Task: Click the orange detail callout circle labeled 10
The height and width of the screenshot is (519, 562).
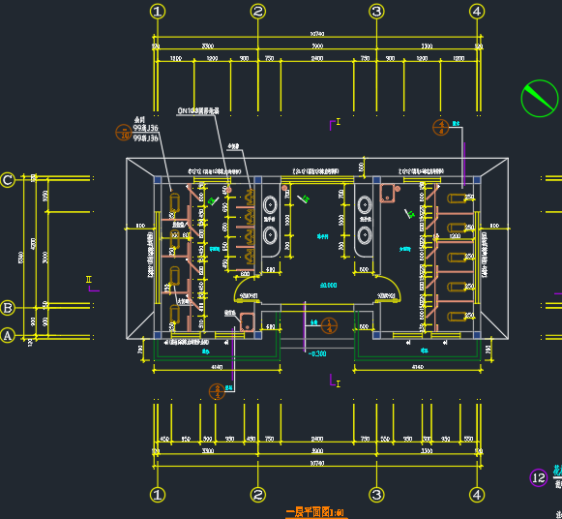Action: [124, 133]
